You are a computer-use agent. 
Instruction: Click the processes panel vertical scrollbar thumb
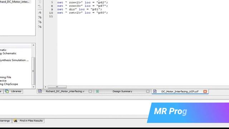(33, 71)
